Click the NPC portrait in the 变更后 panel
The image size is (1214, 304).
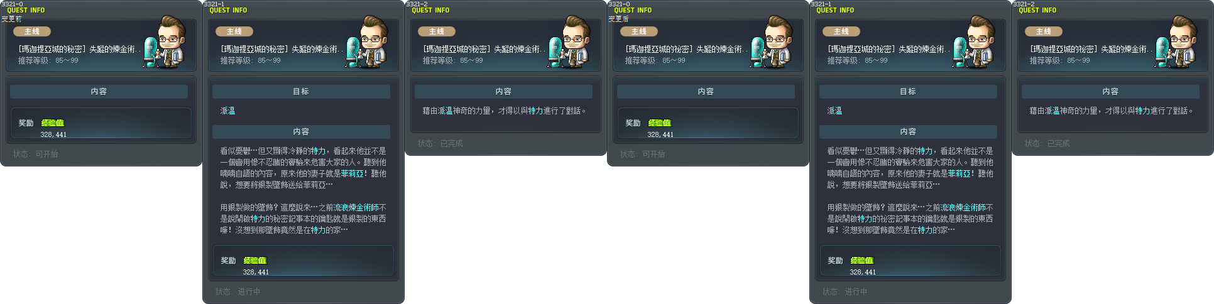772,41
